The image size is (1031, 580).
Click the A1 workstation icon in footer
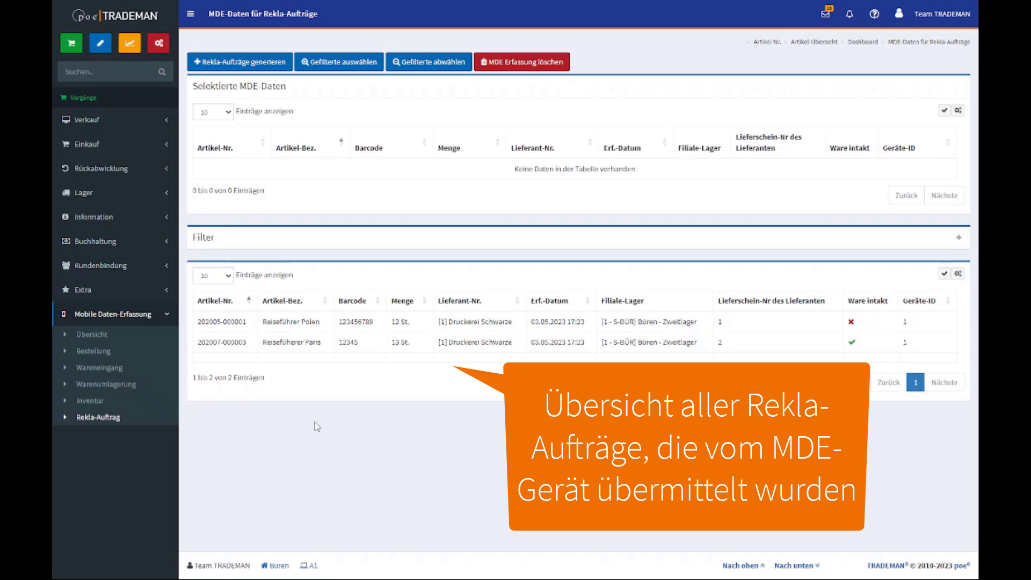[304, 565]
